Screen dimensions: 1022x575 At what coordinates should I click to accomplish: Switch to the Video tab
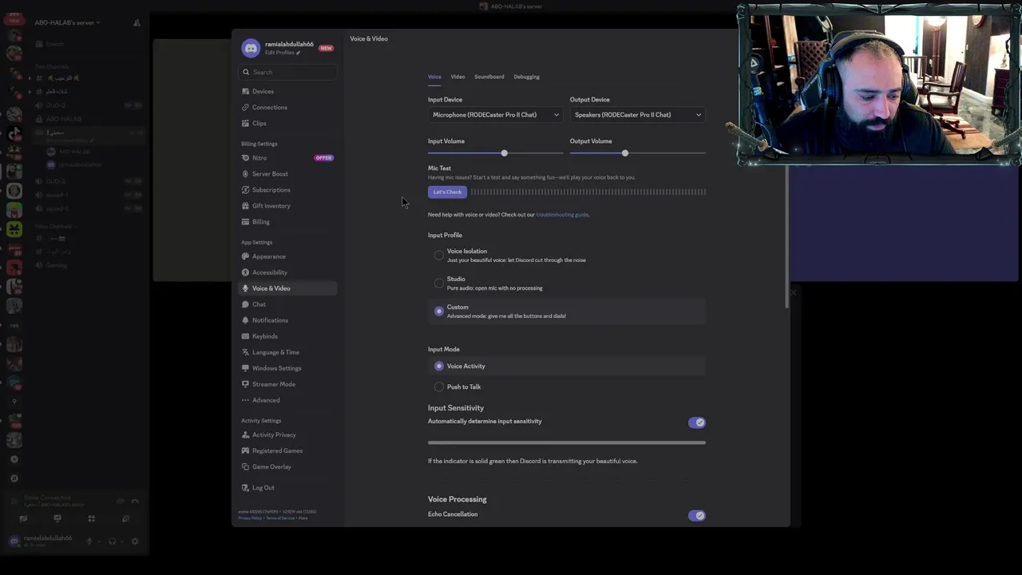click(x=458, y=77)
